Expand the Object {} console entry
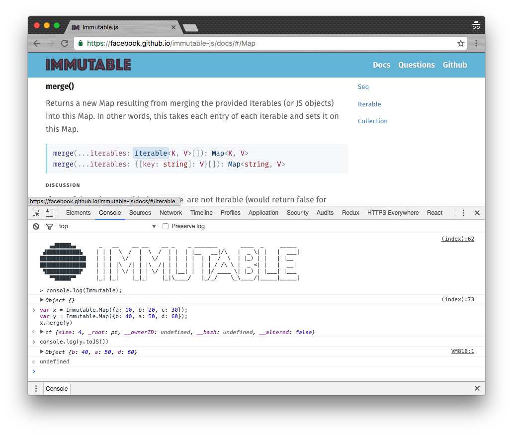This screenshot has width=513, height=435. (x=42, y=300)
